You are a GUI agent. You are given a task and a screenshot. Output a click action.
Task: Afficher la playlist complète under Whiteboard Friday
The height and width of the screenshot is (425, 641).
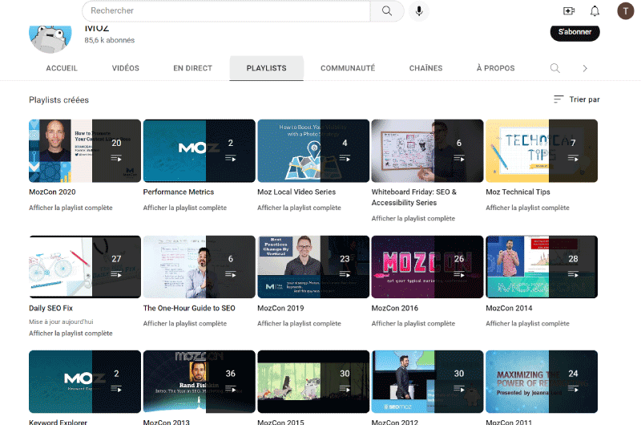click(413, 218)
